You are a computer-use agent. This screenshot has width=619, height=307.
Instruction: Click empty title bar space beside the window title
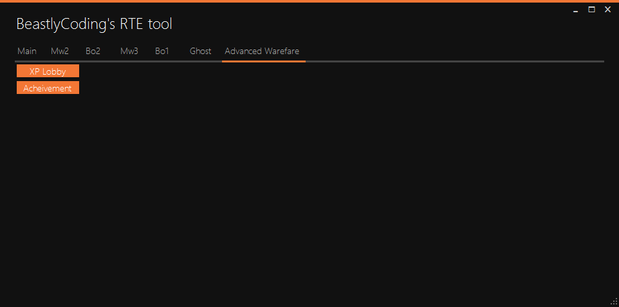tap(373, 24)
